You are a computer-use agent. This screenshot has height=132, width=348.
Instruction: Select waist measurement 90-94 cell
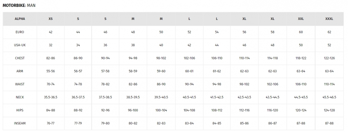tap(189, 85)
